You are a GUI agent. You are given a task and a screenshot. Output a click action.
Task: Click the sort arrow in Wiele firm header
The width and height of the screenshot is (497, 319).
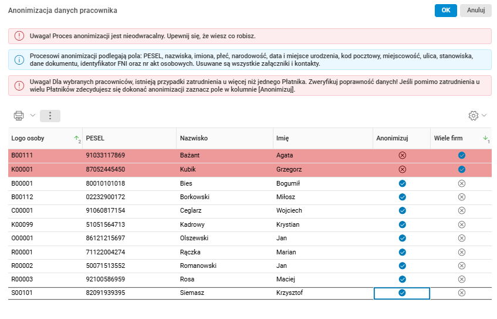point(485,138)
